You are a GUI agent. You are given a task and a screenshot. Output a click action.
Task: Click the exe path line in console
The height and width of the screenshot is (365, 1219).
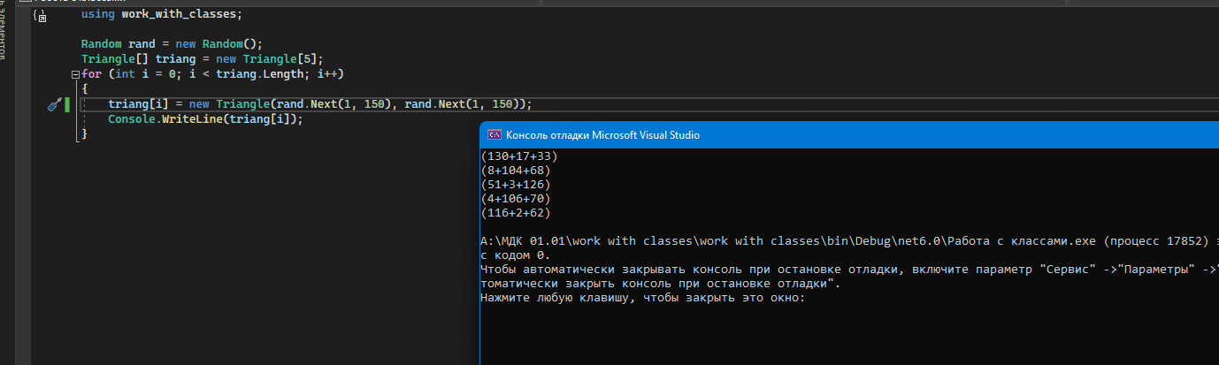849,241
